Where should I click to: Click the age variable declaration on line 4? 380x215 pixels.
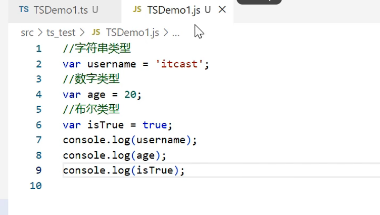point(96,95)
